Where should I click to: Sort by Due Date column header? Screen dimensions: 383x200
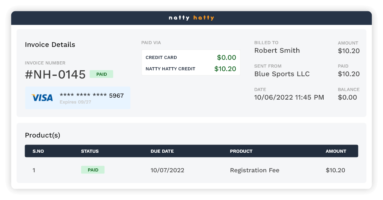[162, 151]
